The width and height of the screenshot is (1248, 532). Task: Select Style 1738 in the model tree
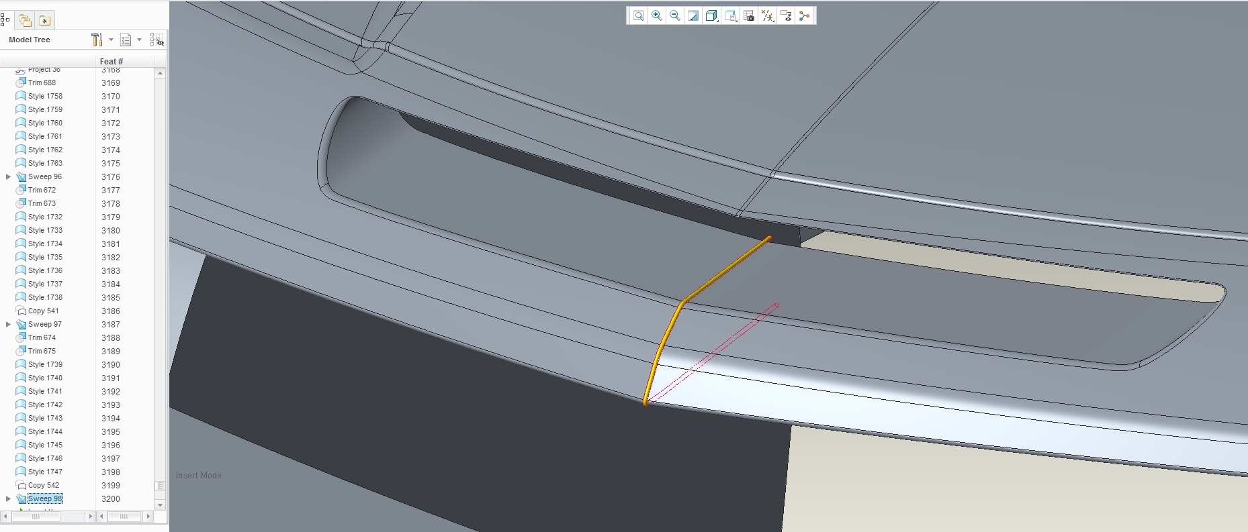(x=45, y=297)
